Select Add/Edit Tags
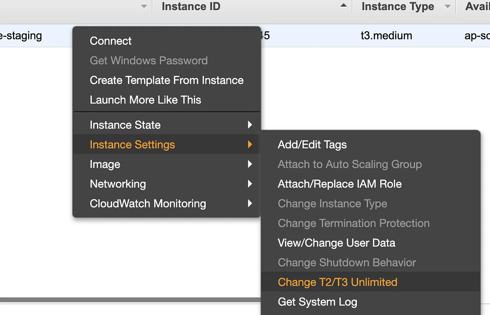 312,144
